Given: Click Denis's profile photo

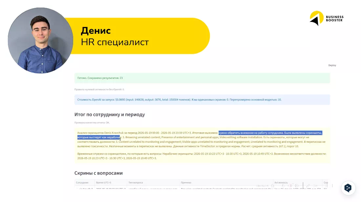Looking at the screenshot, I should pyautogui.click(x=40, y=40).
